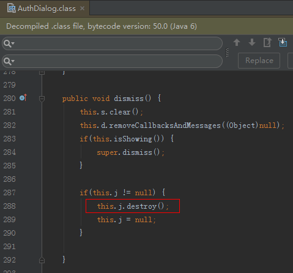Click line number 279 in gutter
Screen dimensions: 293x273
9,85
